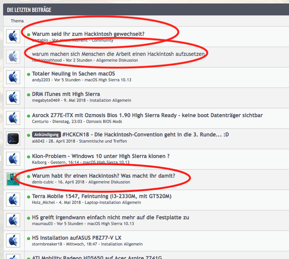The image size is (289, 259).
Task: Click green unread dot on Asrock Z77E-ITX row
Action: (x=29, y=116)
